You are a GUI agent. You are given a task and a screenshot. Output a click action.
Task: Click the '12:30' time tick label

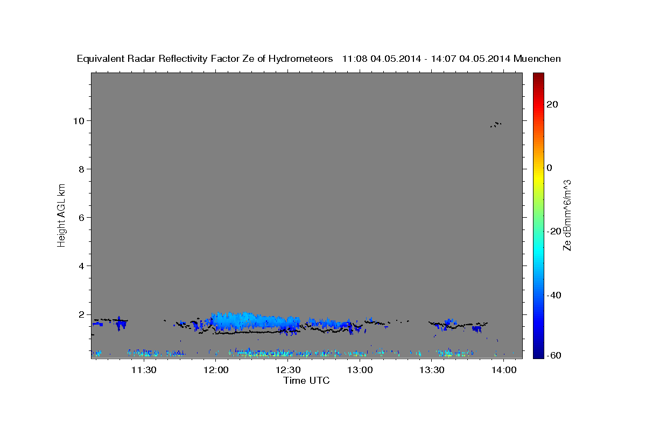[288, 370]
